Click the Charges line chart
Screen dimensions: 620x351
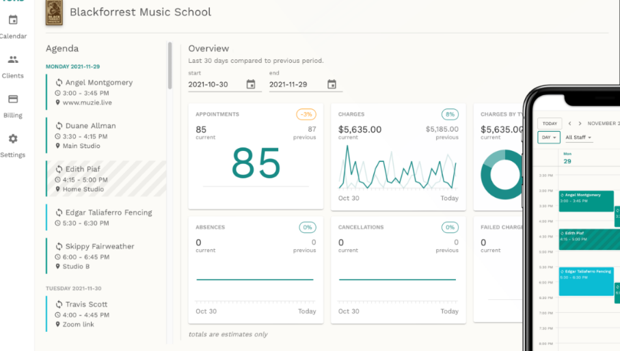click(398, 167)
